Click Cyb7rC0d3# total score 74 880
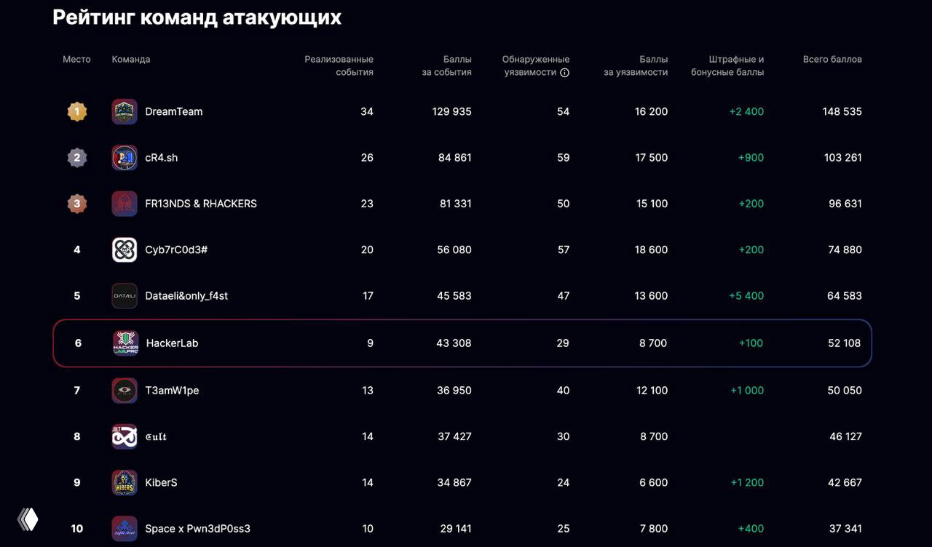 [x=845, y=250]
